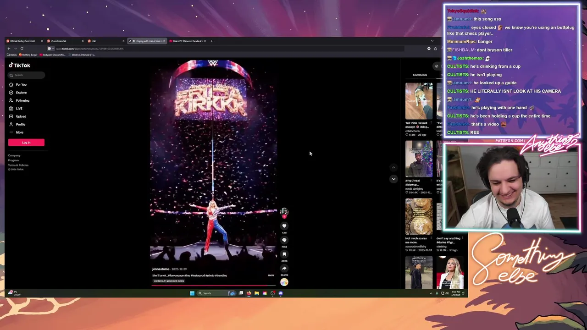Open the Company footer link
The height and width of the screenshot is (330, 587).
[x=14, y=155]
